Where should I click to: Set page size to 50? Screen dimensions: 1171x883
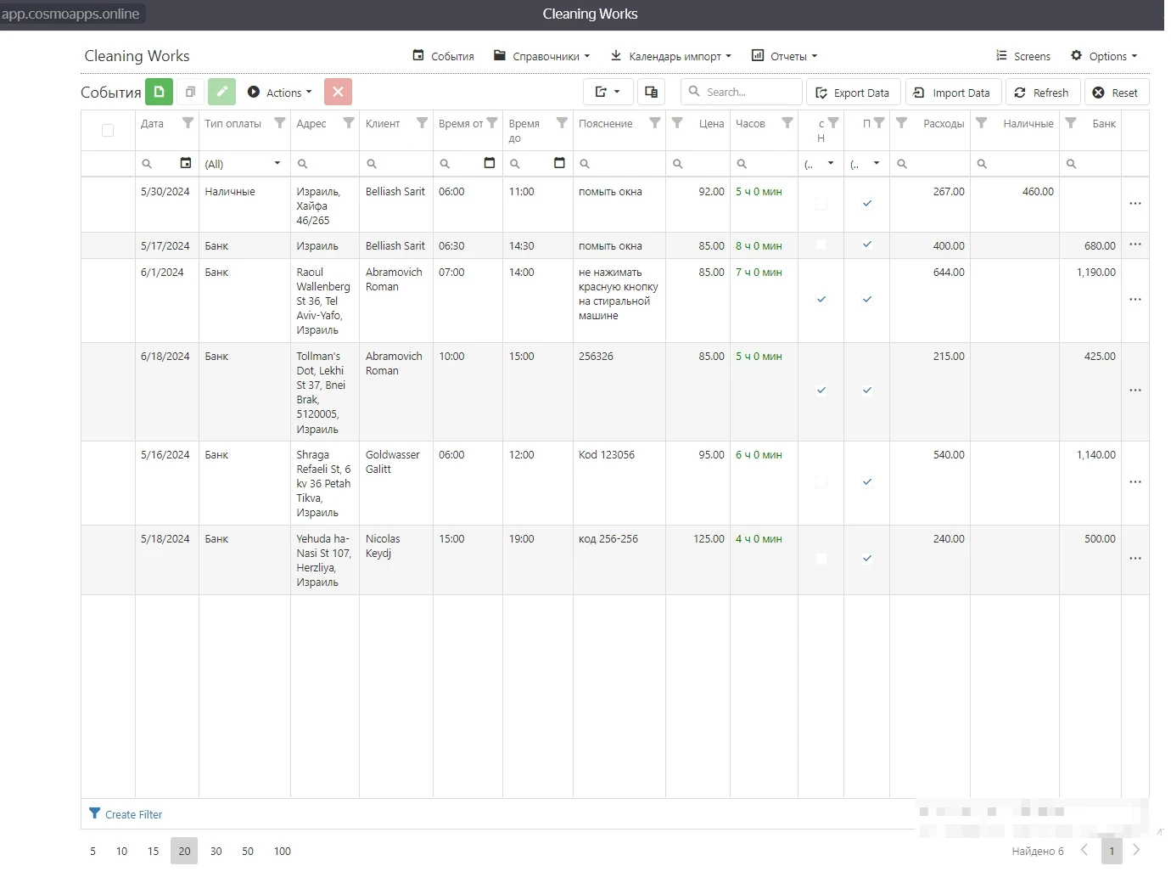pos(248,851)
